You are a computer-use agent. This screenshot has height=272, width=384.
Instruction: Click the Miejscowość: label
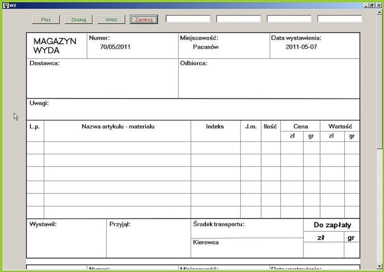[x=199, y=38]
